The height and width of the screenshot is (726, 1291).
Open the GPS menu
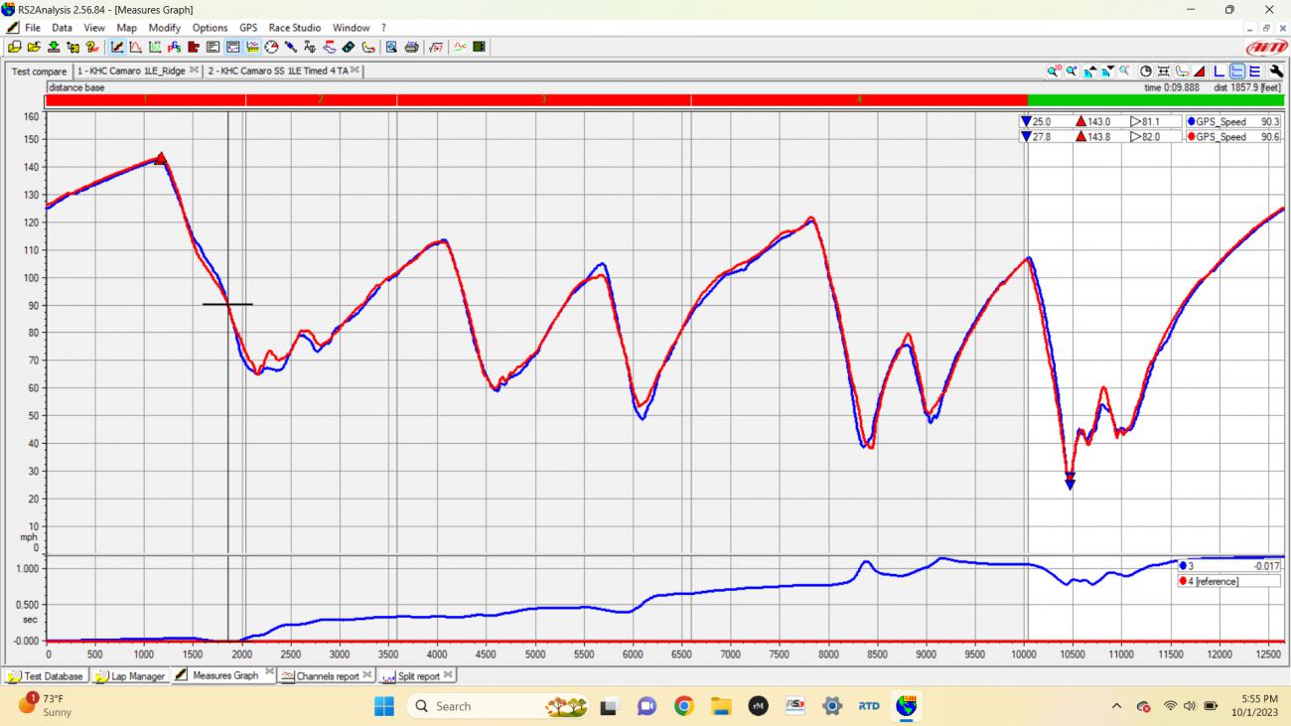(248, 28)
